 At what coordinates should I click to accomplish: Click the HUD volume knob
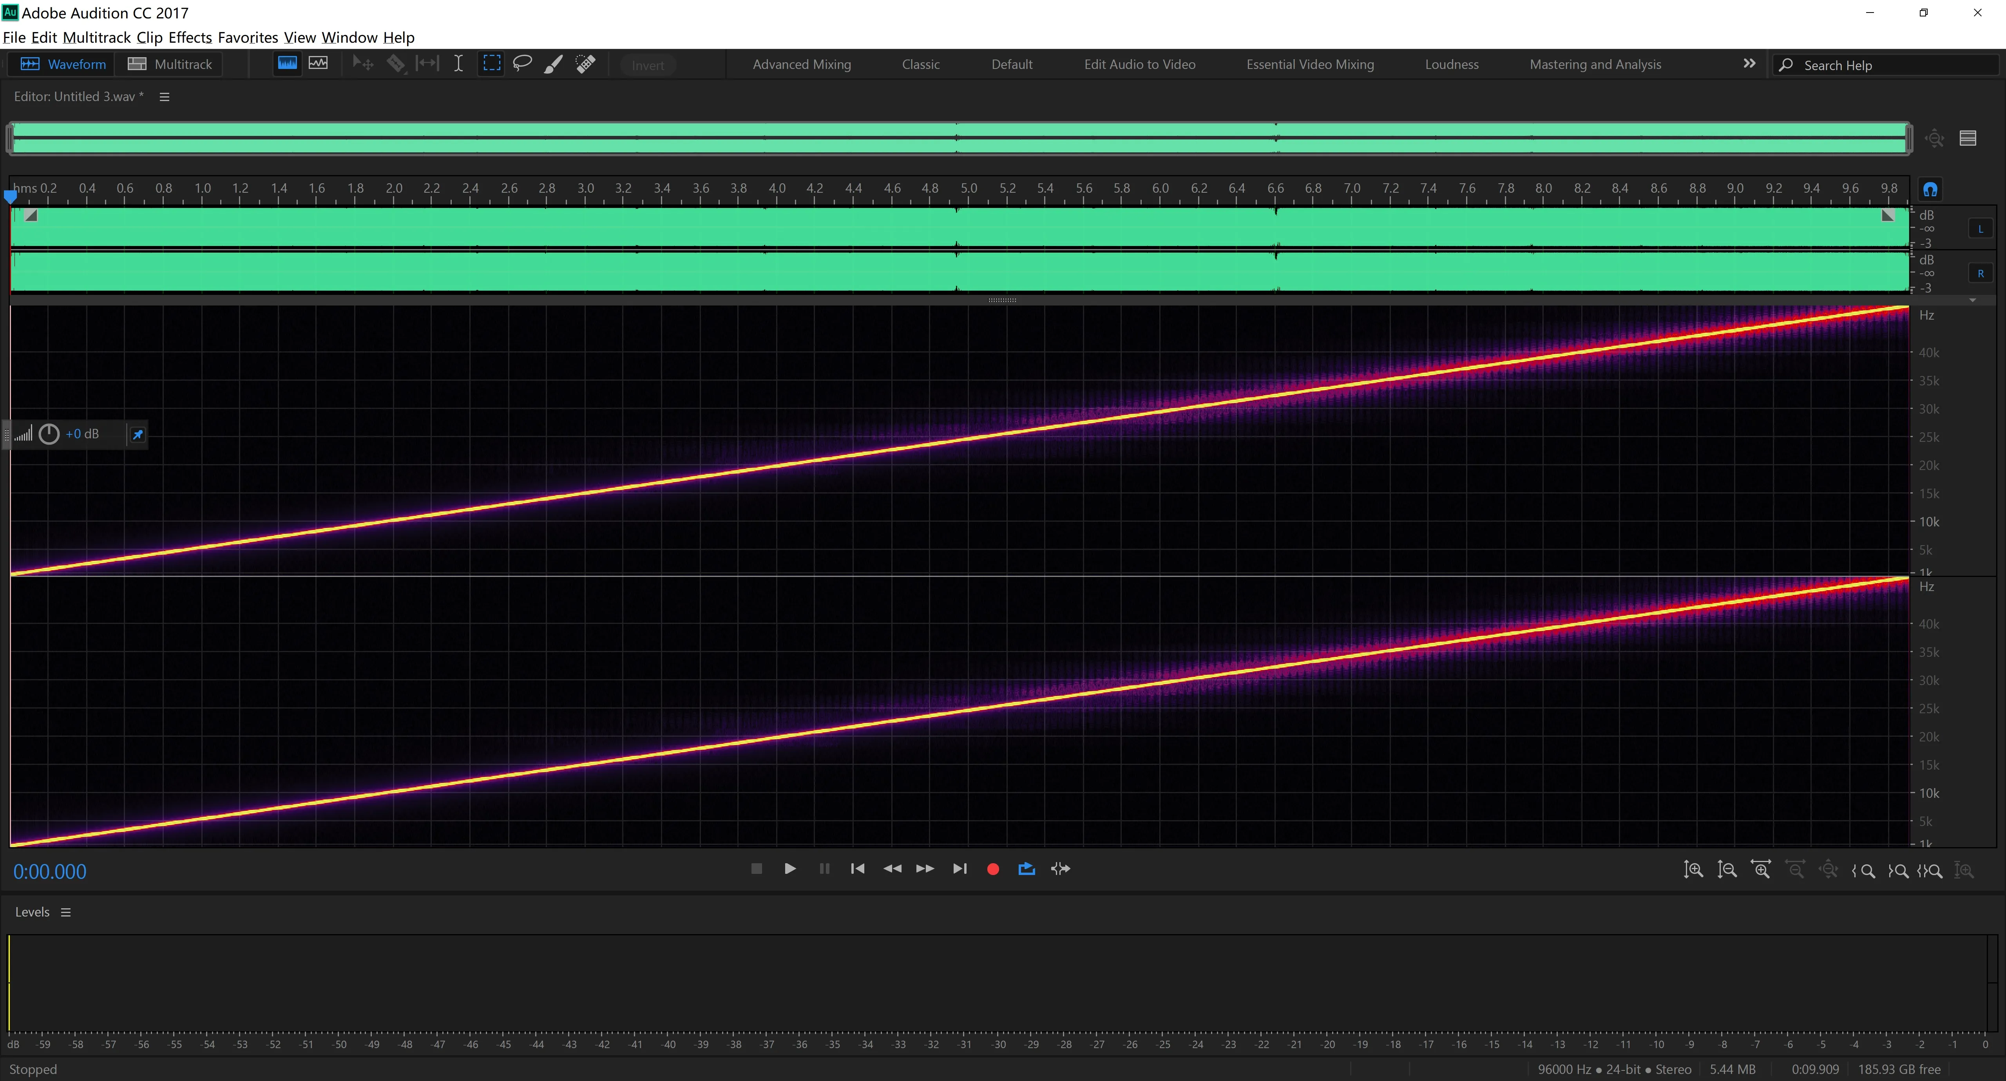pyautogui.click(x=49, y=434)
